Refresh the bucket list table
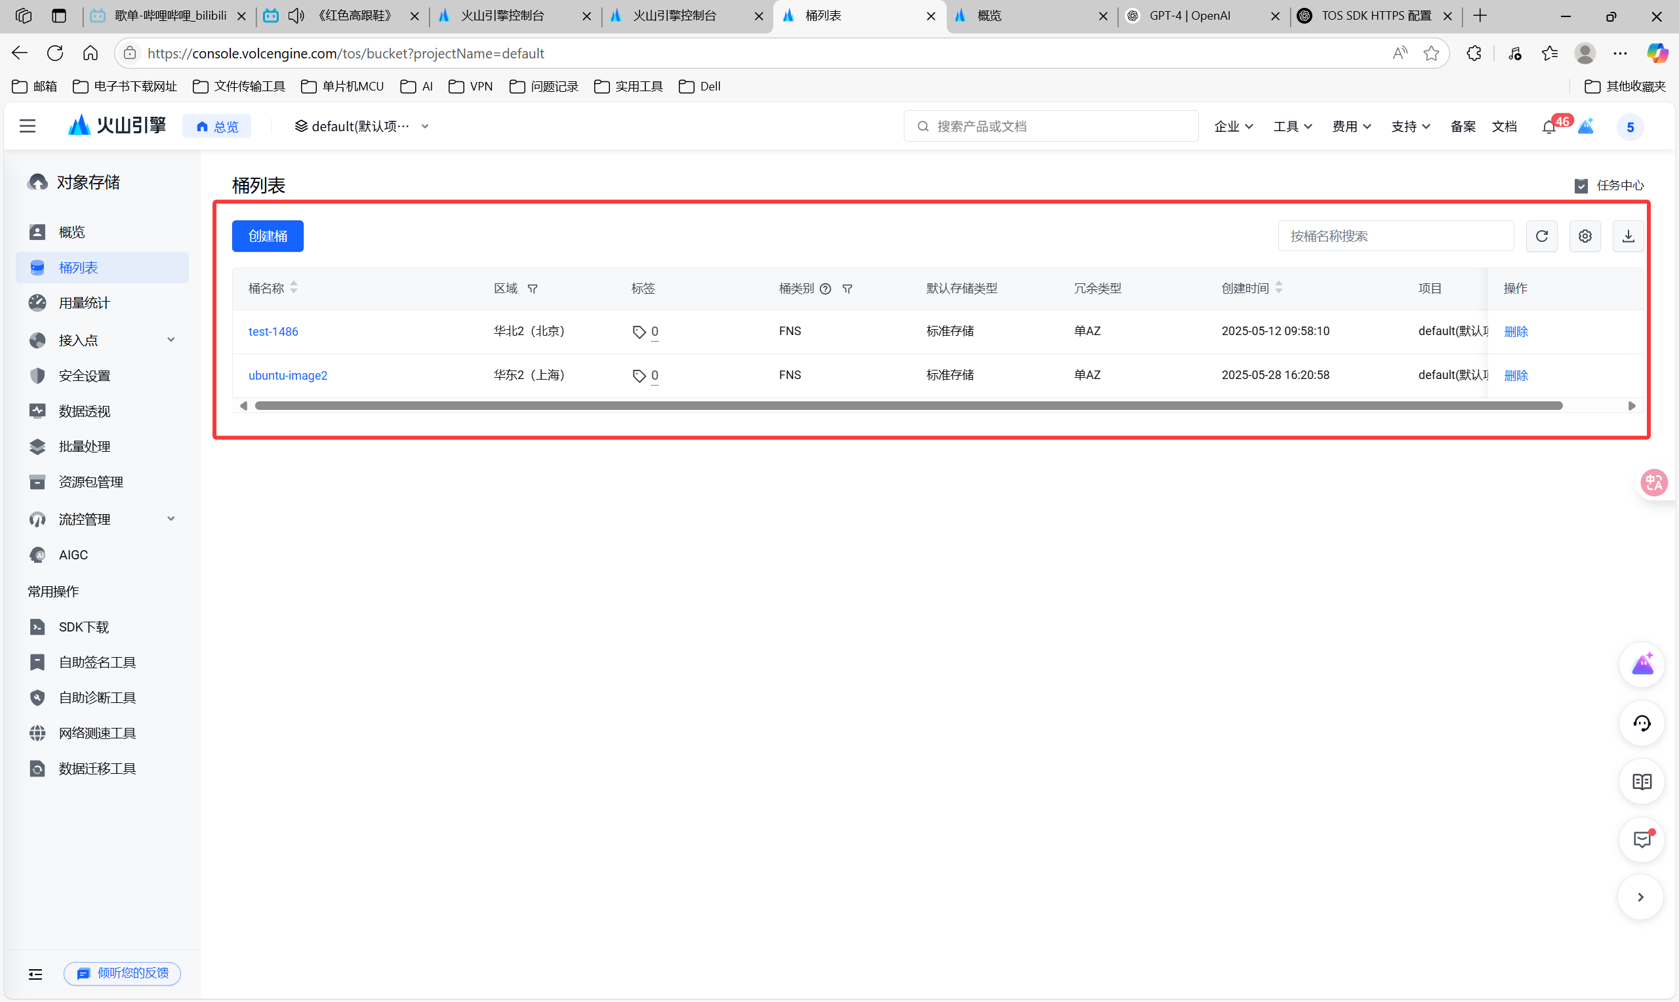This screenshot has width=1679, height=1002. 1541,236
